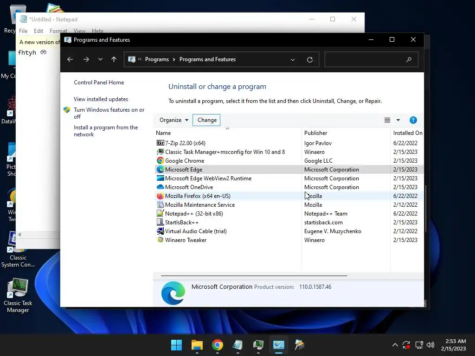
Task: Click the Classic Task Manager+msconfig list icon
Action: pyautogui.click(x=160, y=152)
